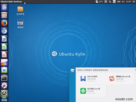
Task: Open the Files manager in the launcher
Action: (x=4, y=15)
